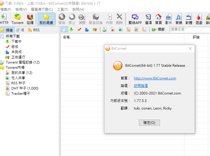Open the download folder with 開啟目錄
This screenshot has width=210, height=156.
(x=96, y=19)
